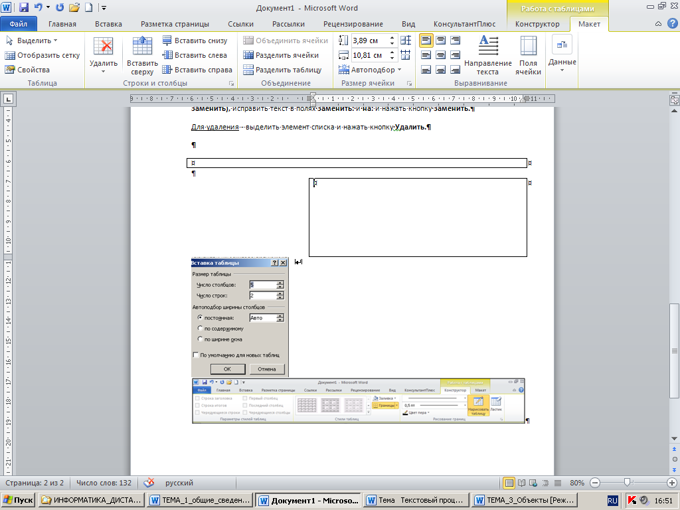Click the distribute columns evenly icon

click(406, 54)
